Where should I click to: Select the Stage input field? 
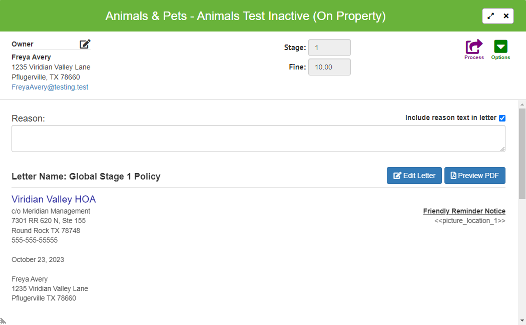pyautogui.click(x=329, y=47)
